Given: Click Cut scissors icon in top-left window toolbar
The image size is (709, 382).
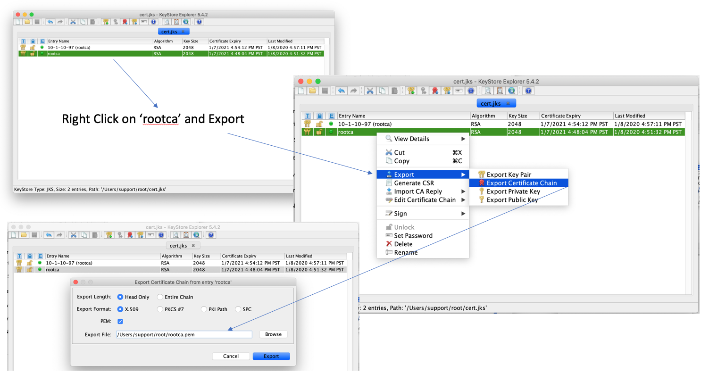Looking at the screenshot, I should pos(73,22).
